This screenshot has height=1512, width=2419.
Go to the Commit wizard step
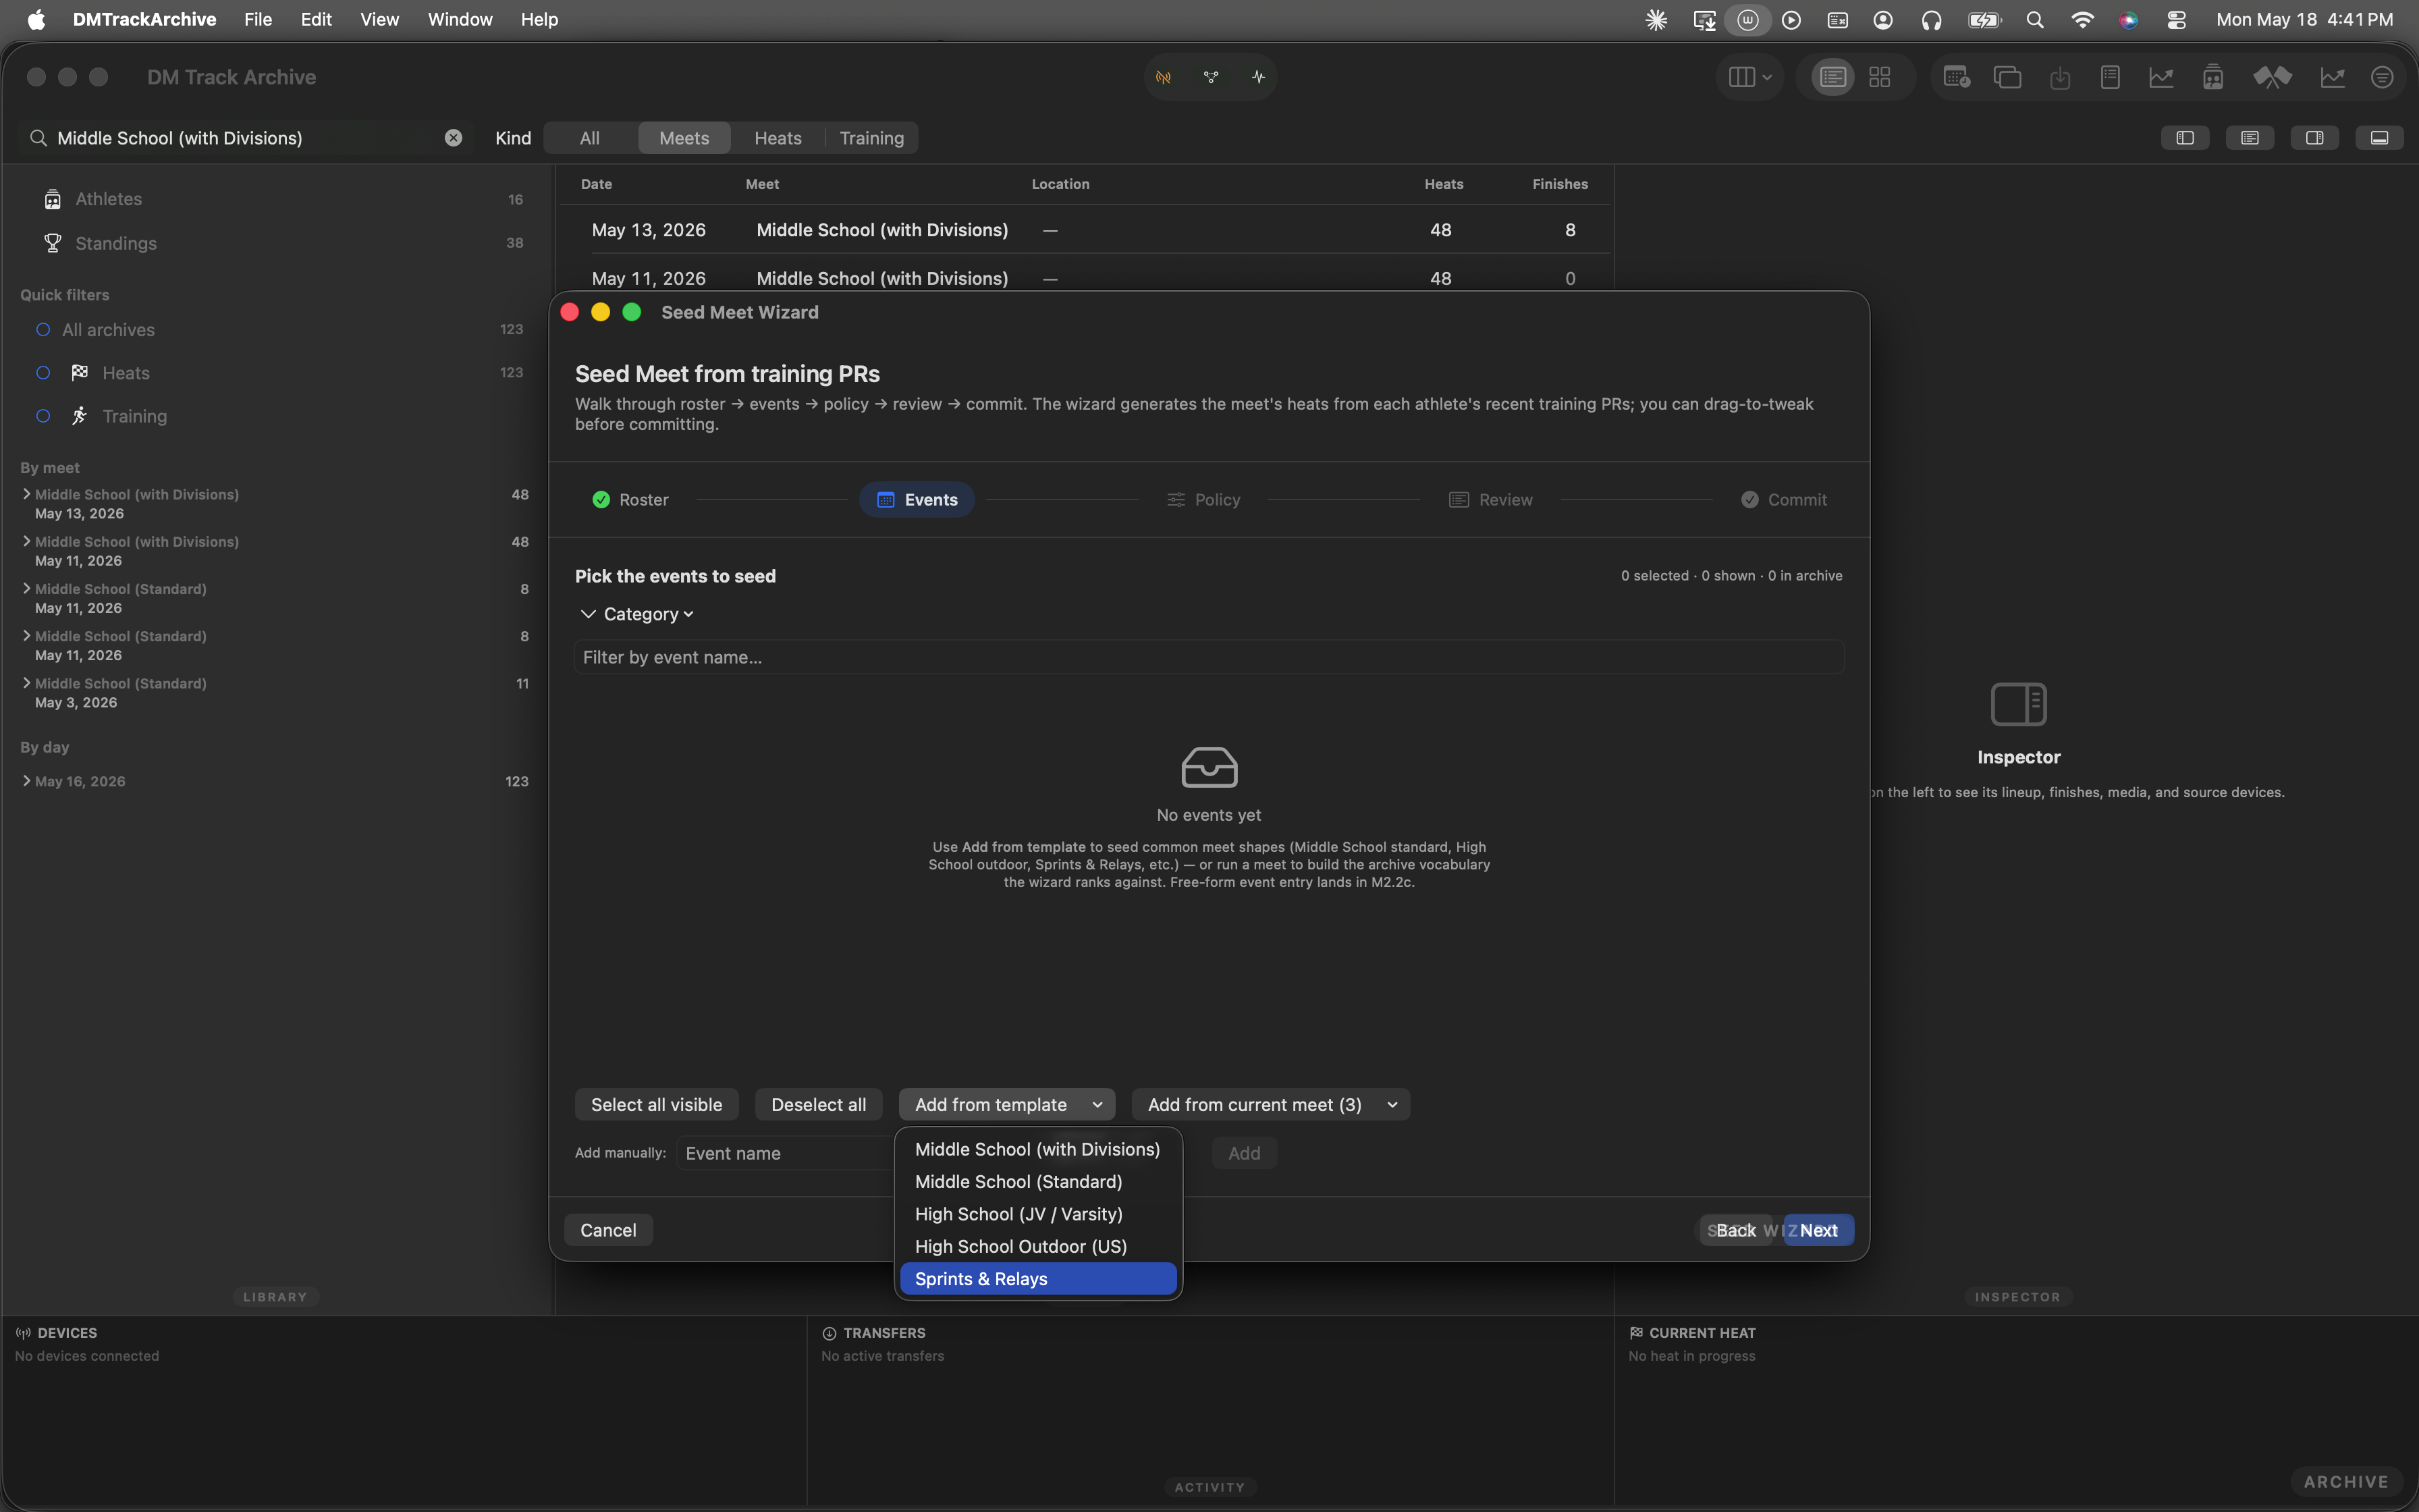point(1783,500)
